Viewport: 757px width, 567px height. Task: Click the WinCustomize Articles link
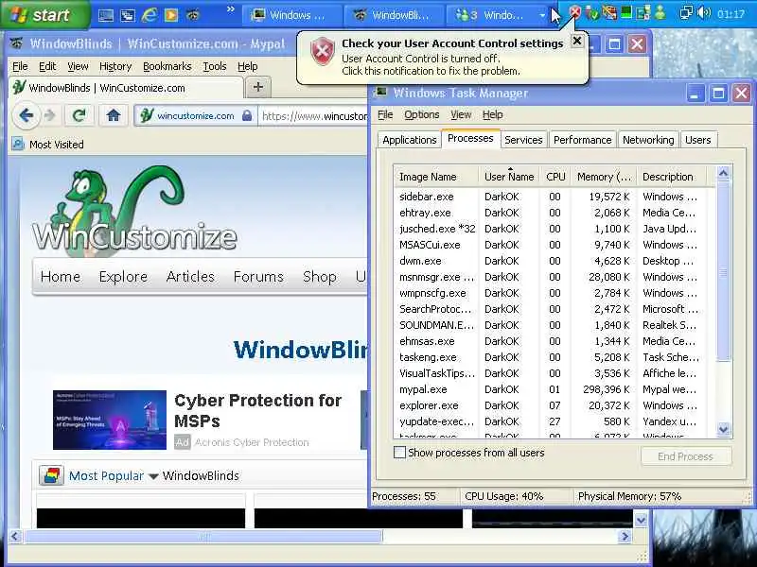[x=190, y=277]
